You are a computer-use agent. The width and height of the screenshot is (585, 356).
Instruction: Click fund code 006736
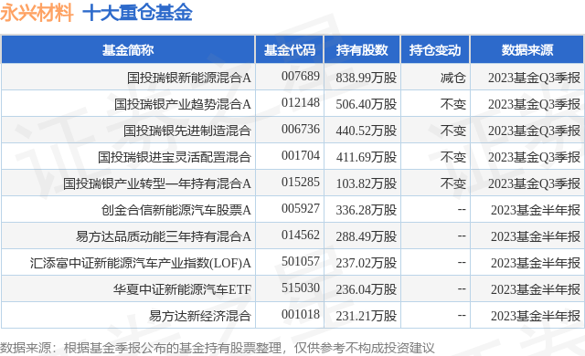pos(301,130)
